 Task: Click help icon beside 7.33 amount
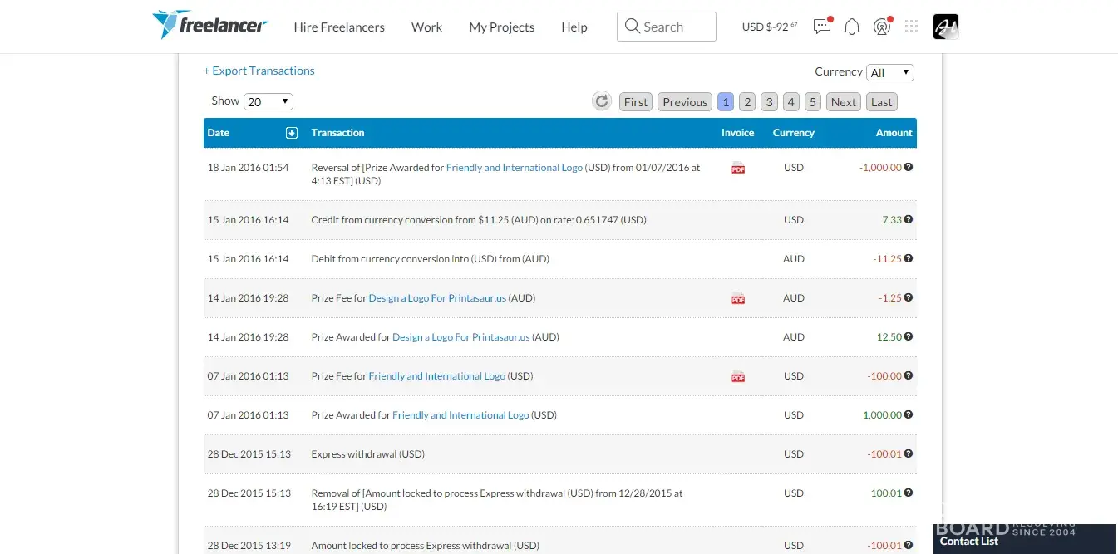click(909, 219)
